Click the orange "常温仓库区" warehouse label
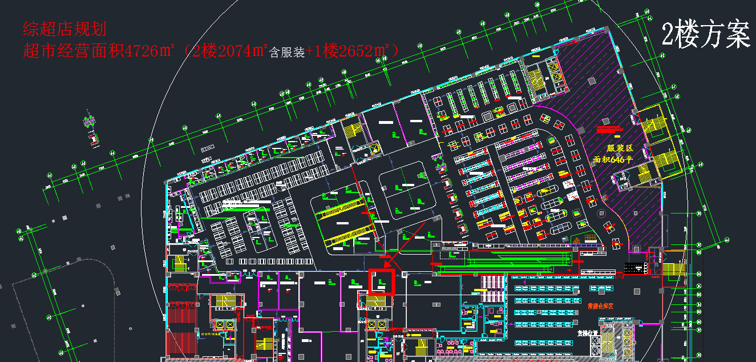 pos(600,306)
